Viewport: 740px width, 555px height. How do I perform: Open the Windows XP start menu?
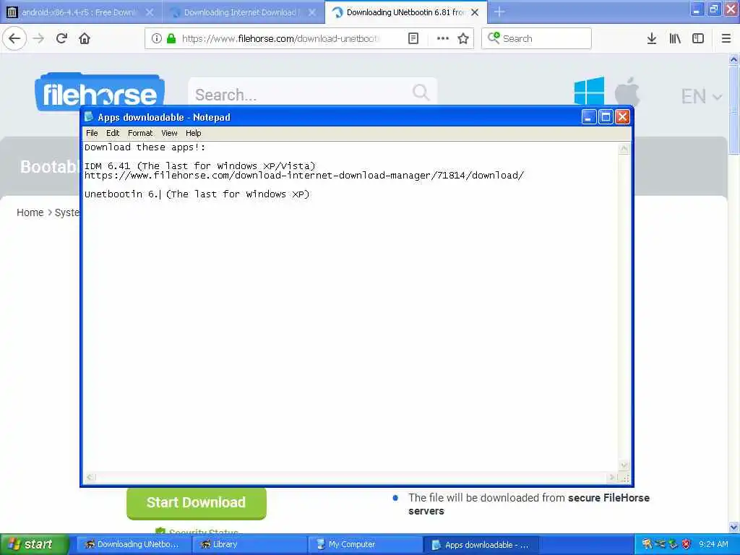pos(35,544)
